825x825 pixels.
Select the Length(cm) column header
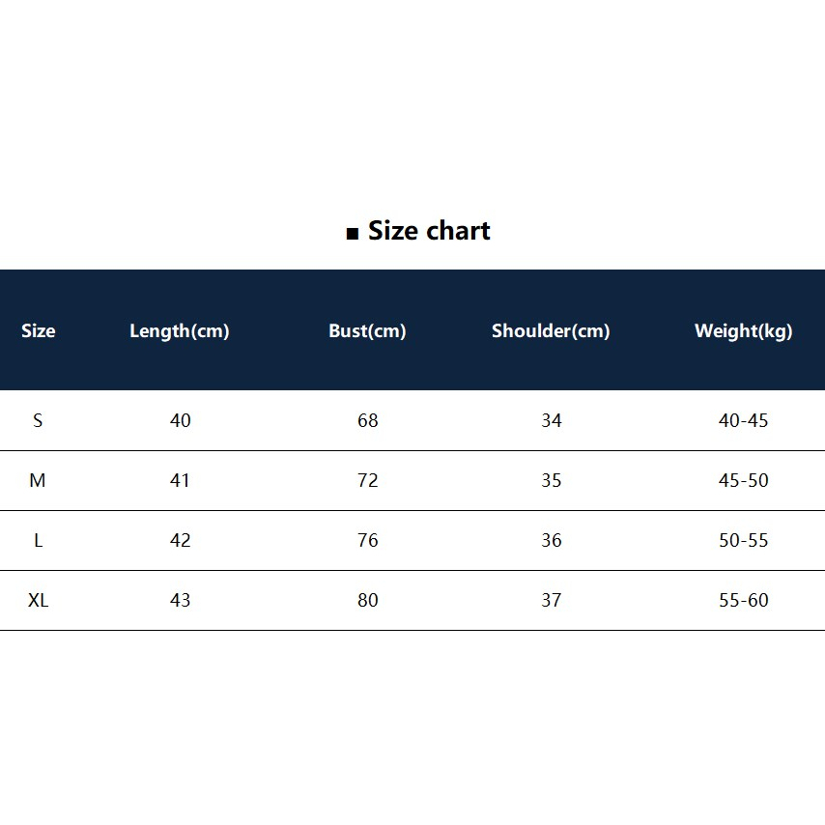point(180,331)
